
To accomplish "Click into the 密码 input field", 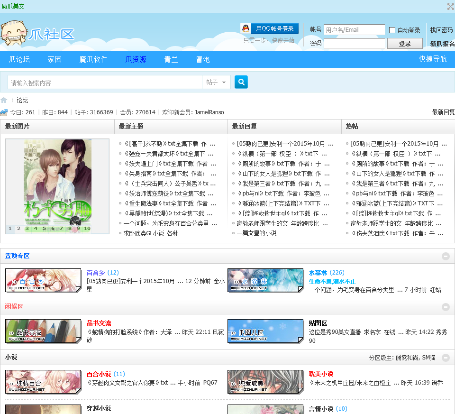I will coord(355,44).
